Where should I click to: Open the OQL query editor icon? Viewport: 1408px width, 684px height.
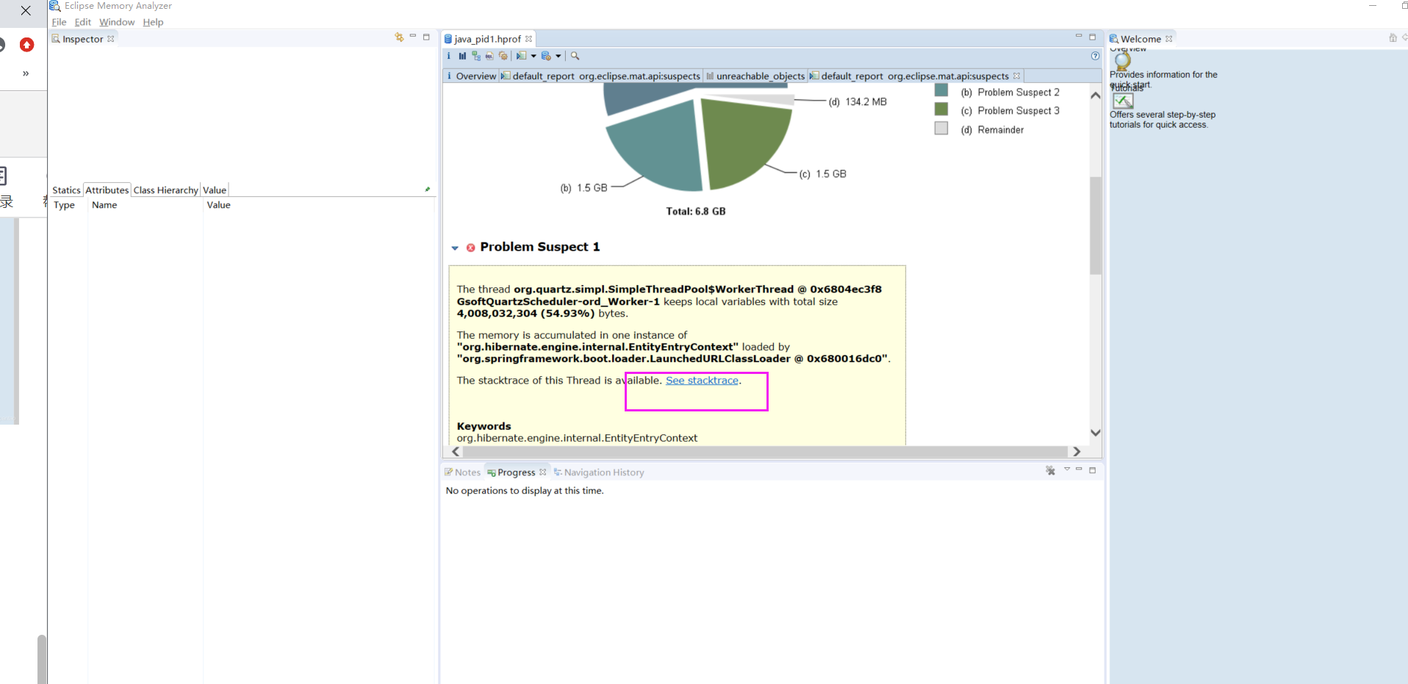click(489, 56)
